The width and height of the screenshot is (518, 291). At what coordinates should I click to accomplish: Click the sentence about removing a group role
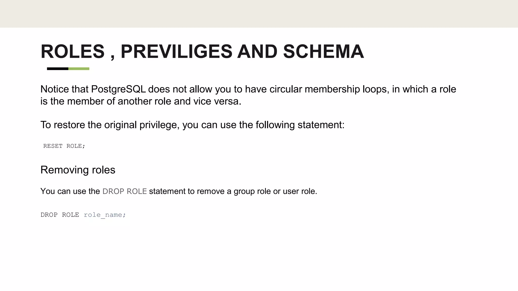[179, 191]
